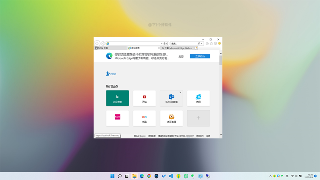
Task: Switch to the Microsoft Edge Web download tab
Action: pos(177,48)
